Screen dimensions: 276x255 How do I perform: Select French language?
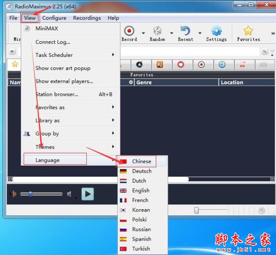(x=142, y=200)
